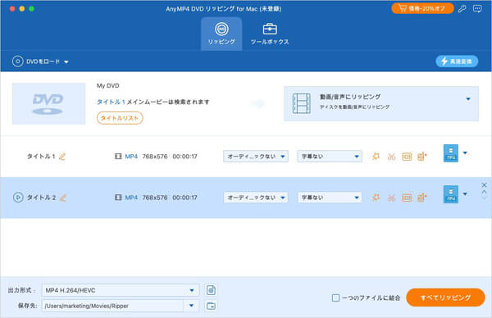Click the DVD thumbnail image
The image size is (492, 318).
pyautogui.click(x=48, y=103)
